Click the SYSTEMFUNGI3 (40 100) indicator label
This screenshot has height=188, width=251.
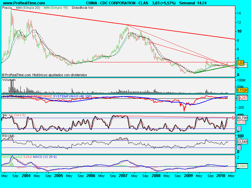(72, 97)
